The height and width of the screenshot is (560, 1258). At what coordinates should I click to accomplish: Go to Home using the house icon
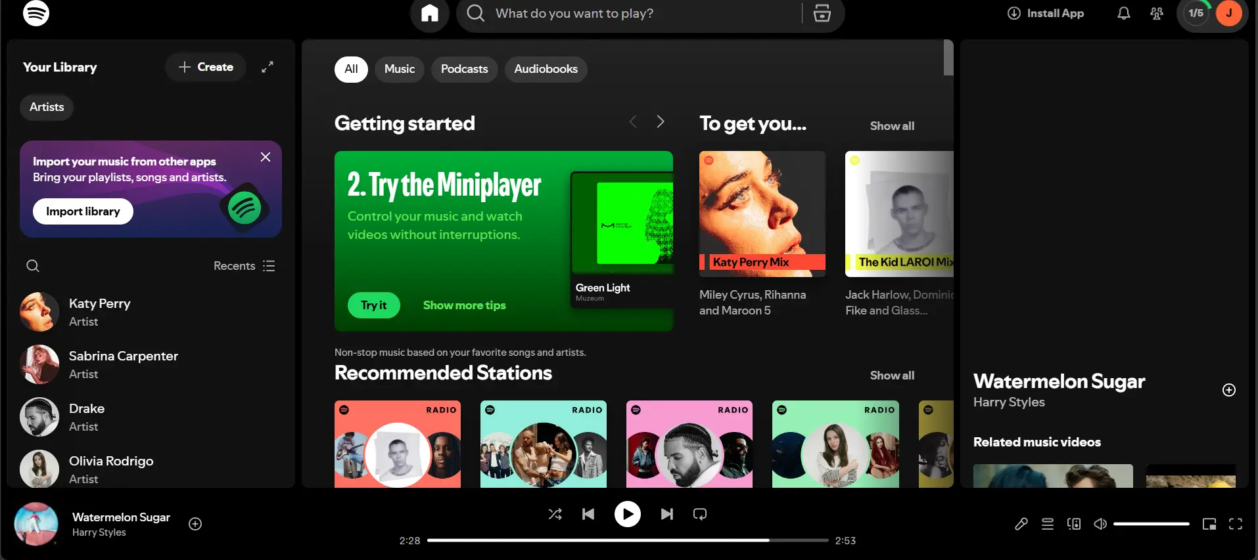430,13
